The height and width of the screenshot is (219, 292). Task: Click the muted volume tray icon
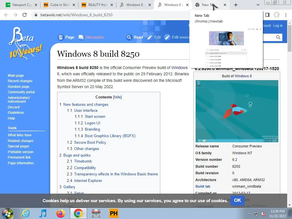[263, 214]
